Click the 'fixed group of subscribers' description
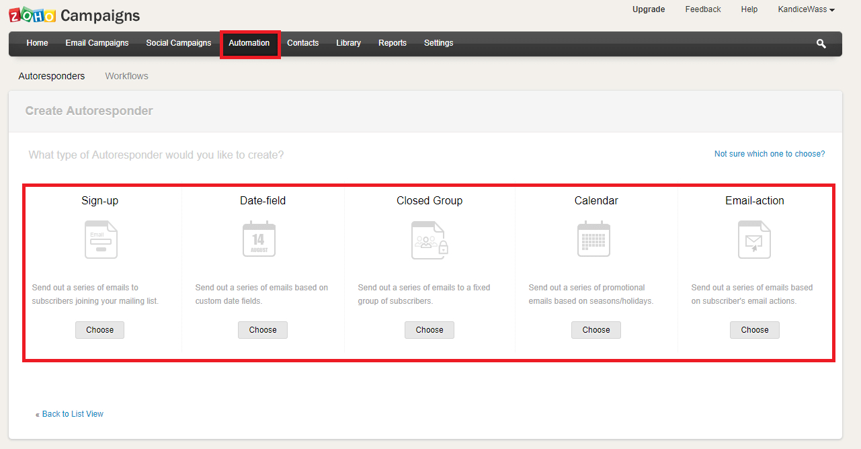Screen dimensions: 861x449 424,294
